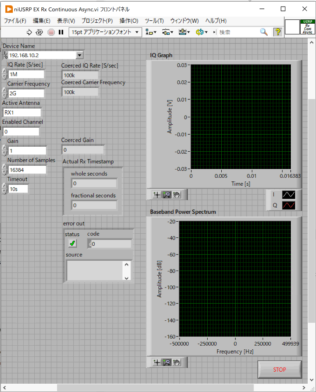Click the USRP Rx Cont Async VI icon
The image size is (316, 392).
pos(307,27)
